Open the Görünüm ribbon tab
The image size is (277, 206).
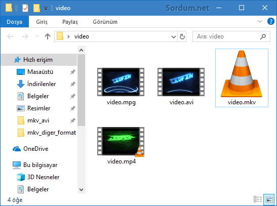click(105, 22)
